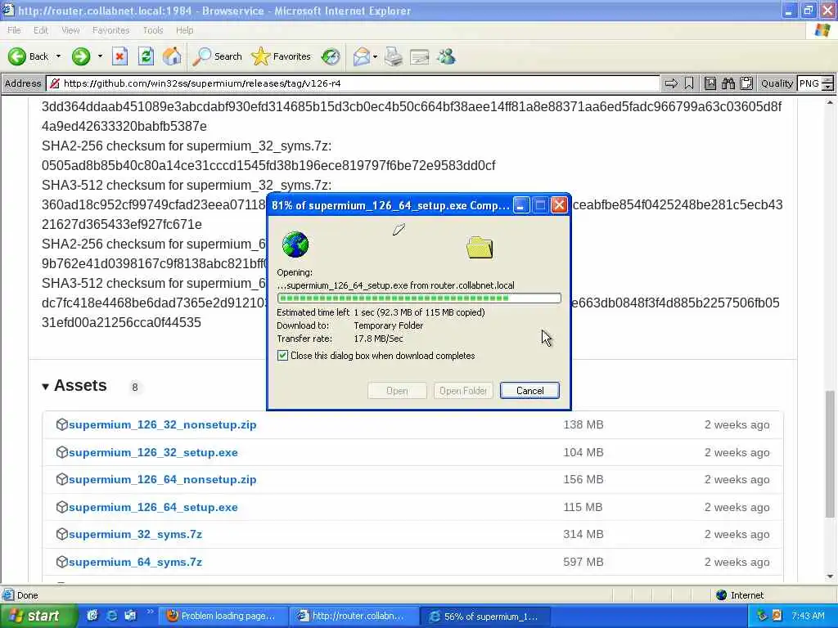Viewport: 838px width, 628px height.
Task: Open the Edit menu
Action: (x=41, y=30)
